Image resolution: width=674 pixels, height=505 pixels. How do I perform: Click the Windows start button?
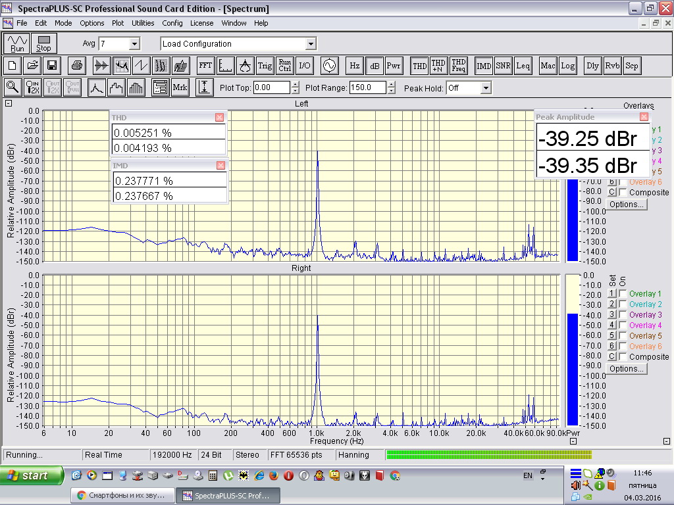pyautogui.click(x=32, y=475)
